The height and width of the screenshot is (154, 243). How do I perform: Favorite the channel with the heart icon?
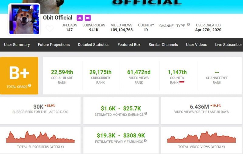50,29
